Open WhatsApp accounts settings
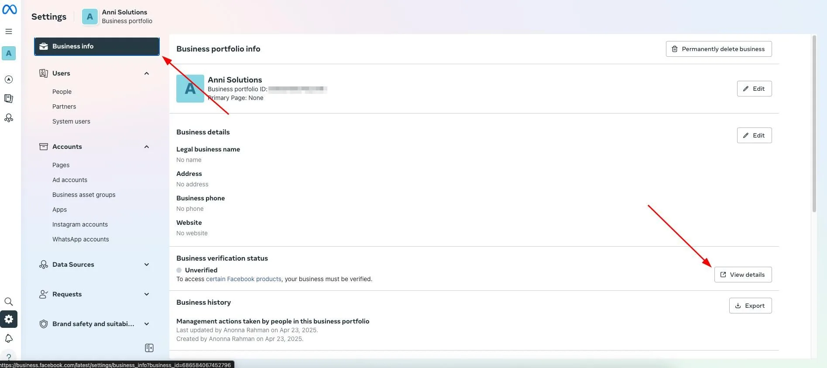Image resolution: width=827 pixels, height=368 pixels. coord(81,239)
